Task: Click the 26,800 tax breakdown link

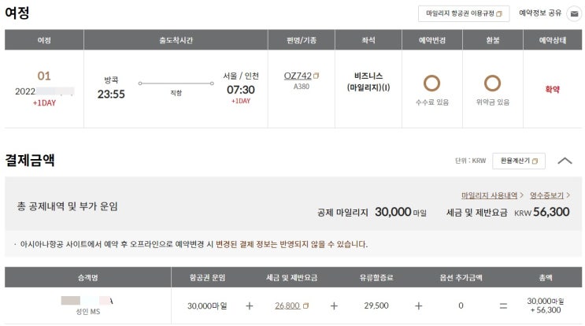Action: pos(287,306)
